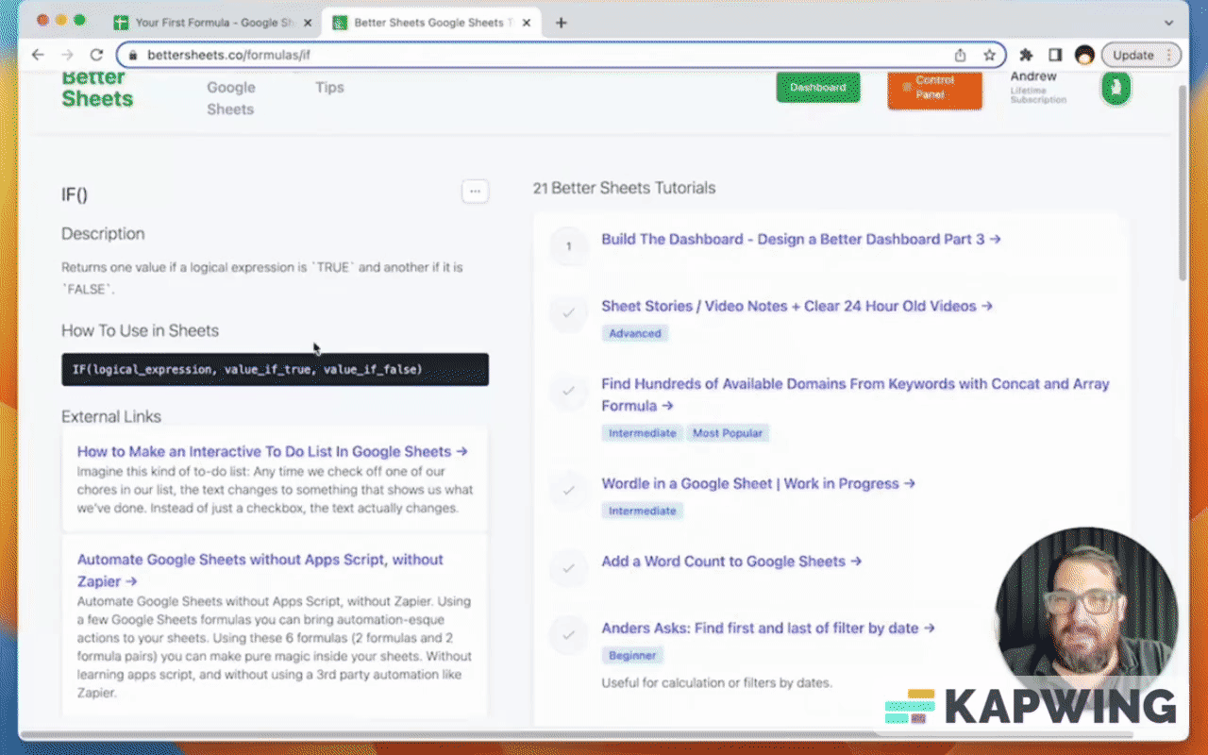
Task: Click the macOS yellow minimize window button
Action: click(x=61, y=20)
